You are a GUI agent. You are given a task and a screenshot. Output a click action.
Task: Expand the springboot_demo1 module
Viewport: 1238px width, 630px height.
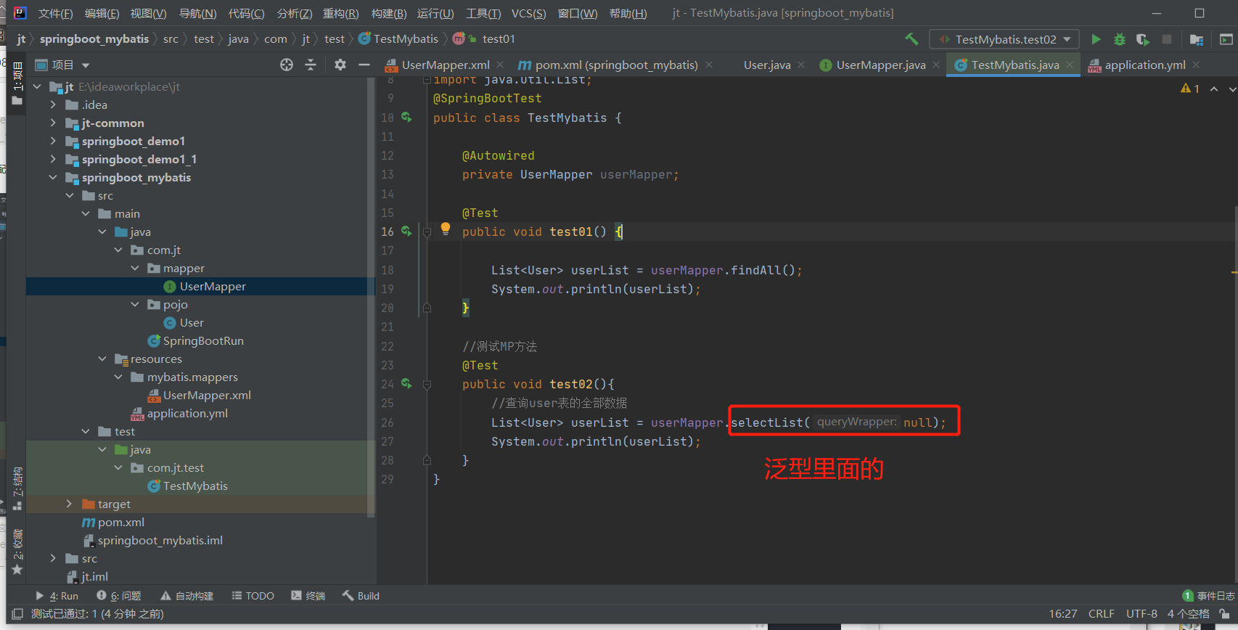pyautogui.click(x=53, y=141)
